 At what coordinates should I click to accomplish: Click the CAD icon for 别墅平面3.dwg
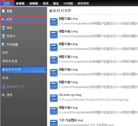[x=54, y=60]
